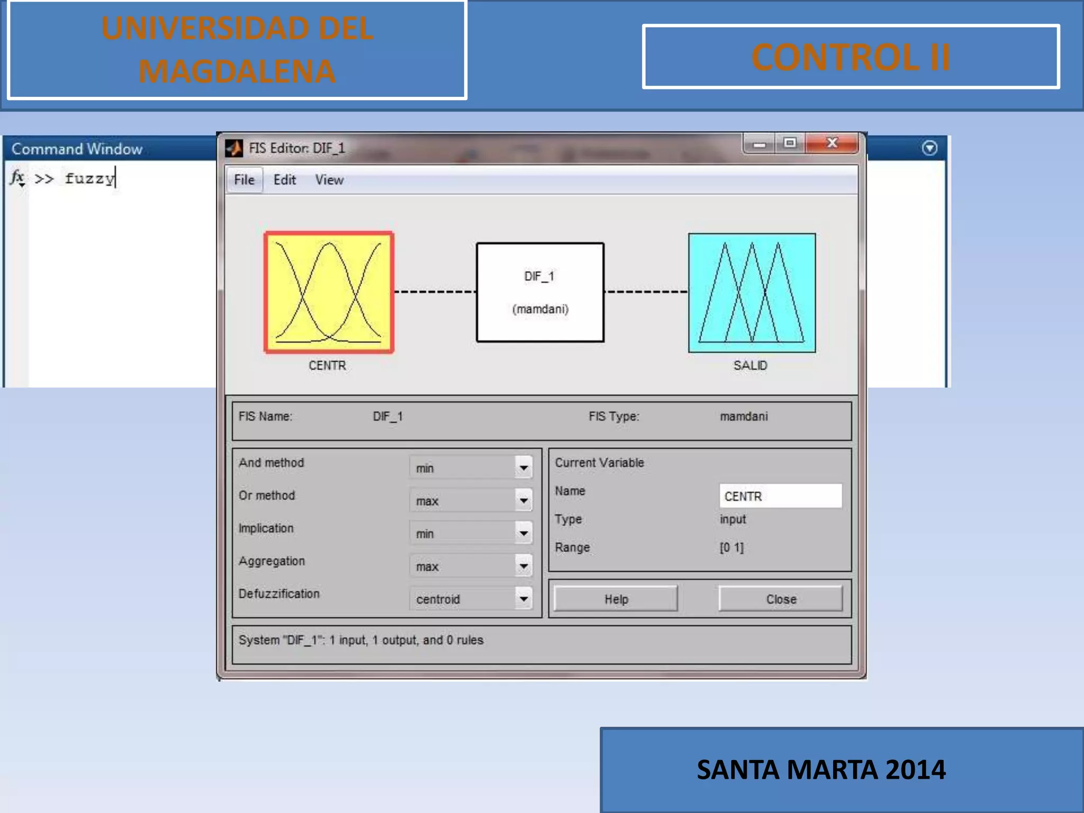Open the Edit menu in FIS Editor

tap(284, 180)
